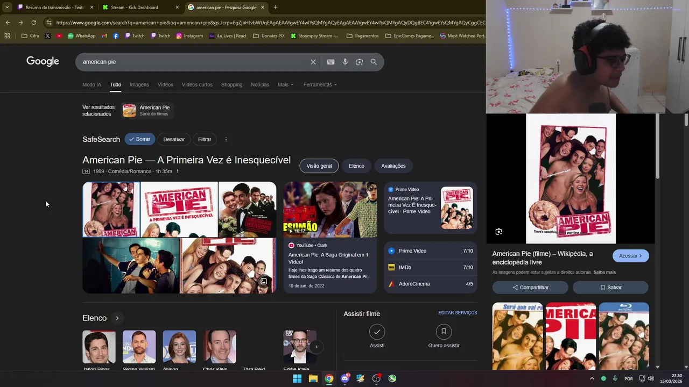
Task: Open a new browser tab with plus button
Action: tap(275, 8)
